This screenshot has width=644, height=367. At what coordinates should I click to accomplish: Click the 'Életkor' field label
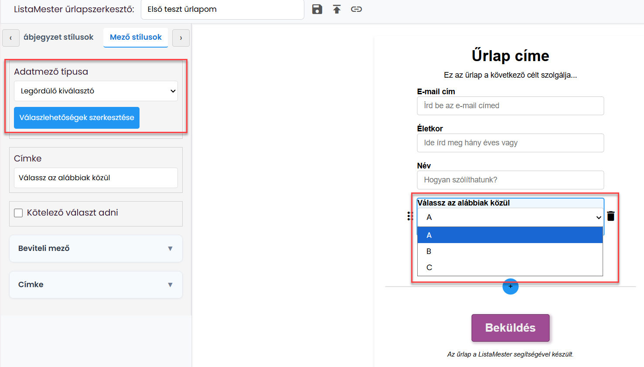tap(430, 129)
